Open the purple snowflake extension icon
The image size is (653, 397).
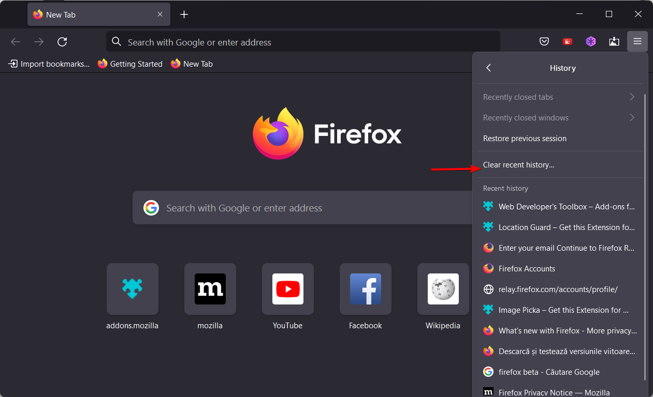pyautogui.click(x=591, y=42)
